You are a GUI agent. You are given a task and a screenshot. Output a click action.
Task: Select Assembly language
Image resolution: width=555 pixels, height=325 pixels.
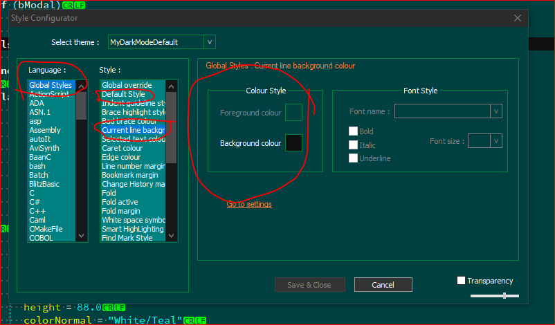[52, 130]
